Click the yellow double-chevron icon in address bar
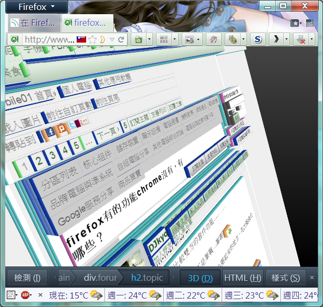The height and width of the screenshot is (307, 323). (102, 39)
